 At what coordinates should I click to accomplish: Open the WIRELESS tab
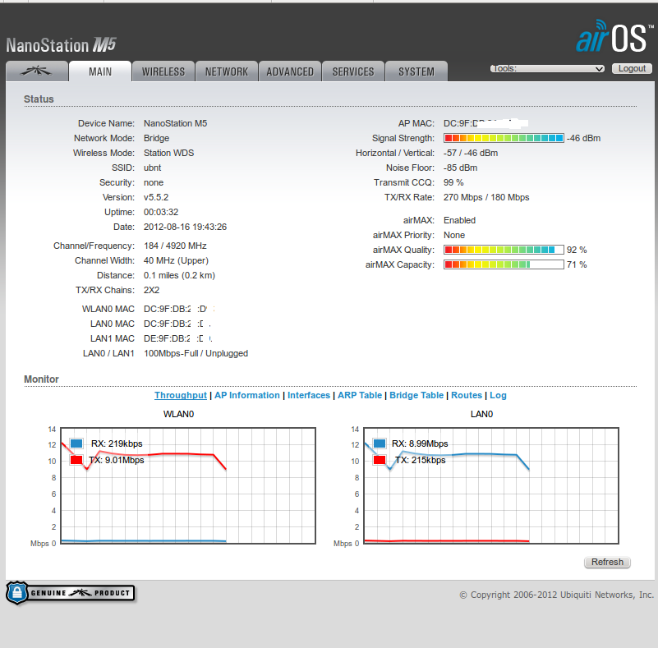point(163,71)
